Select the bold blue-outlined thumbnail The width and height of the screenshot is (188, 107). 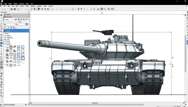pos(23,58)
